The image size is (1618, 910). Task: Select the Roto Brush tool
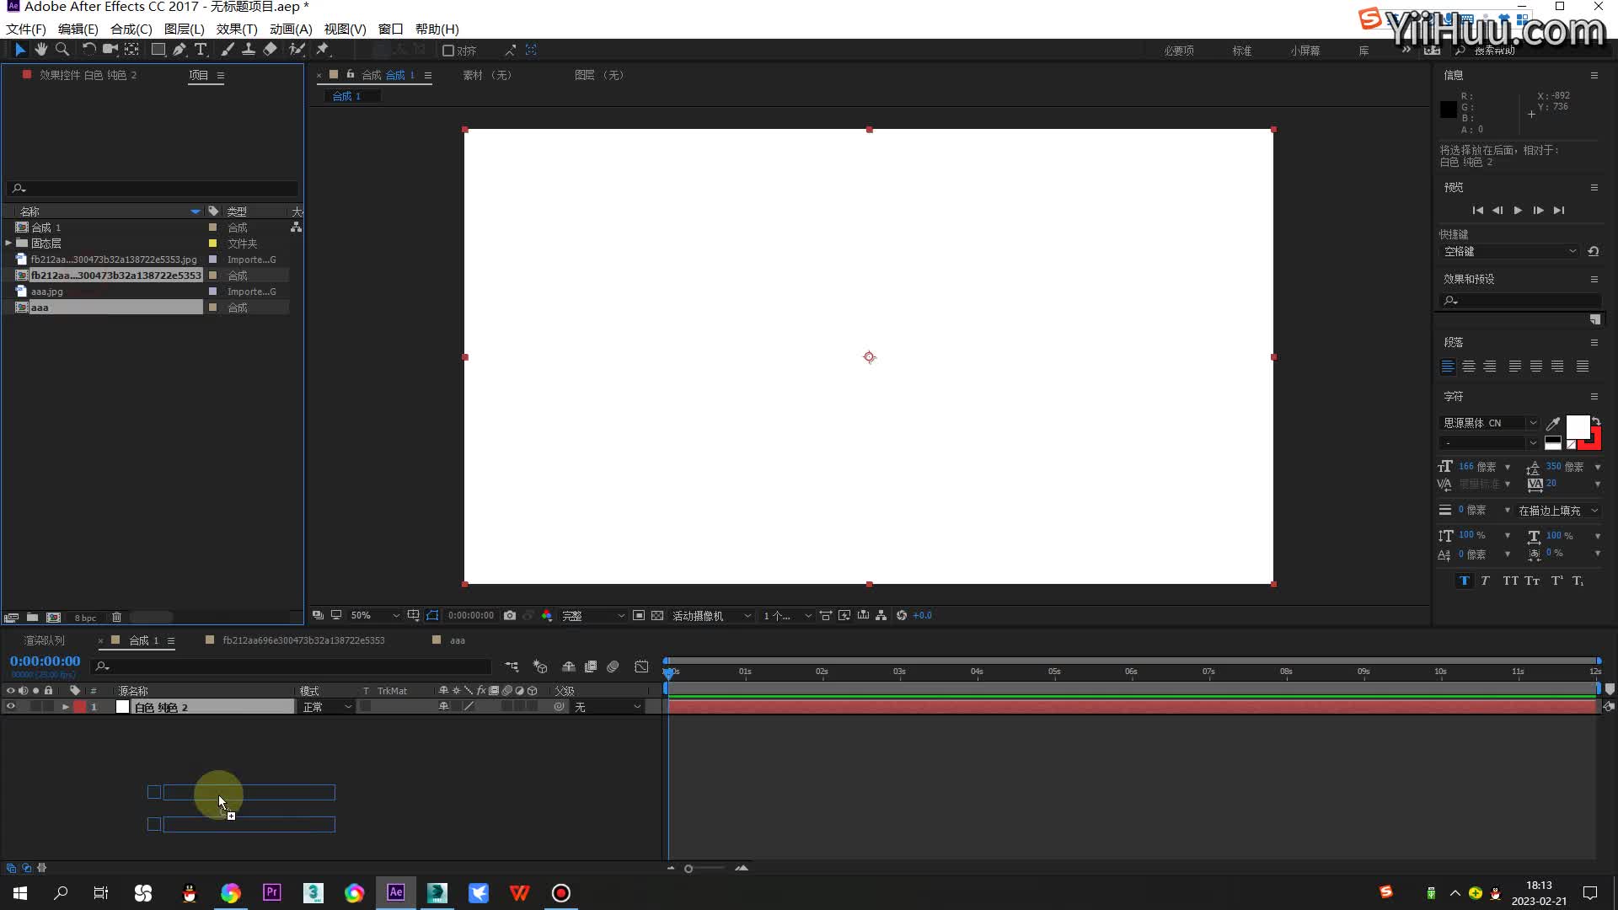coord(297,50)
